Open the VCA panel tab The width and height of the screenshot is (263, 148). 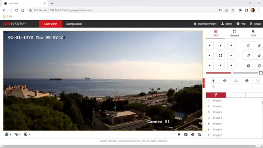pos(253,33)
